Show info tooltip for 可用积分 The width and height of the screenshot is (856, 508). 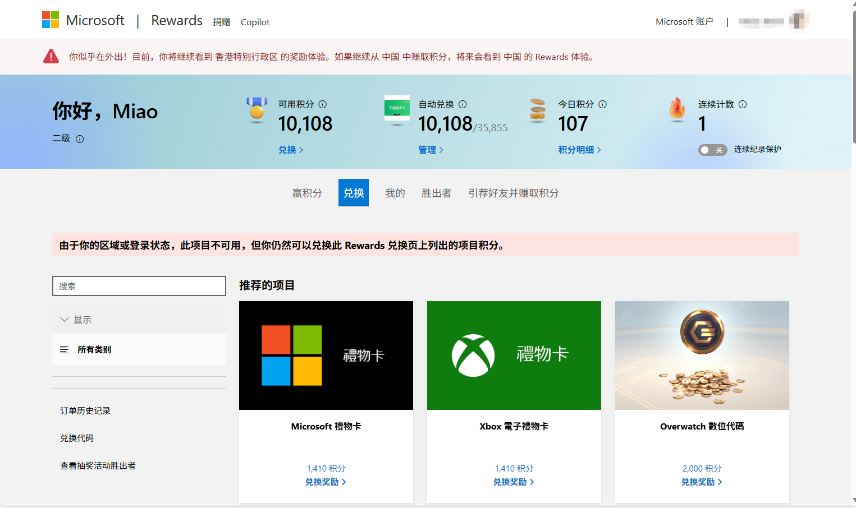(x=323, y=104)
